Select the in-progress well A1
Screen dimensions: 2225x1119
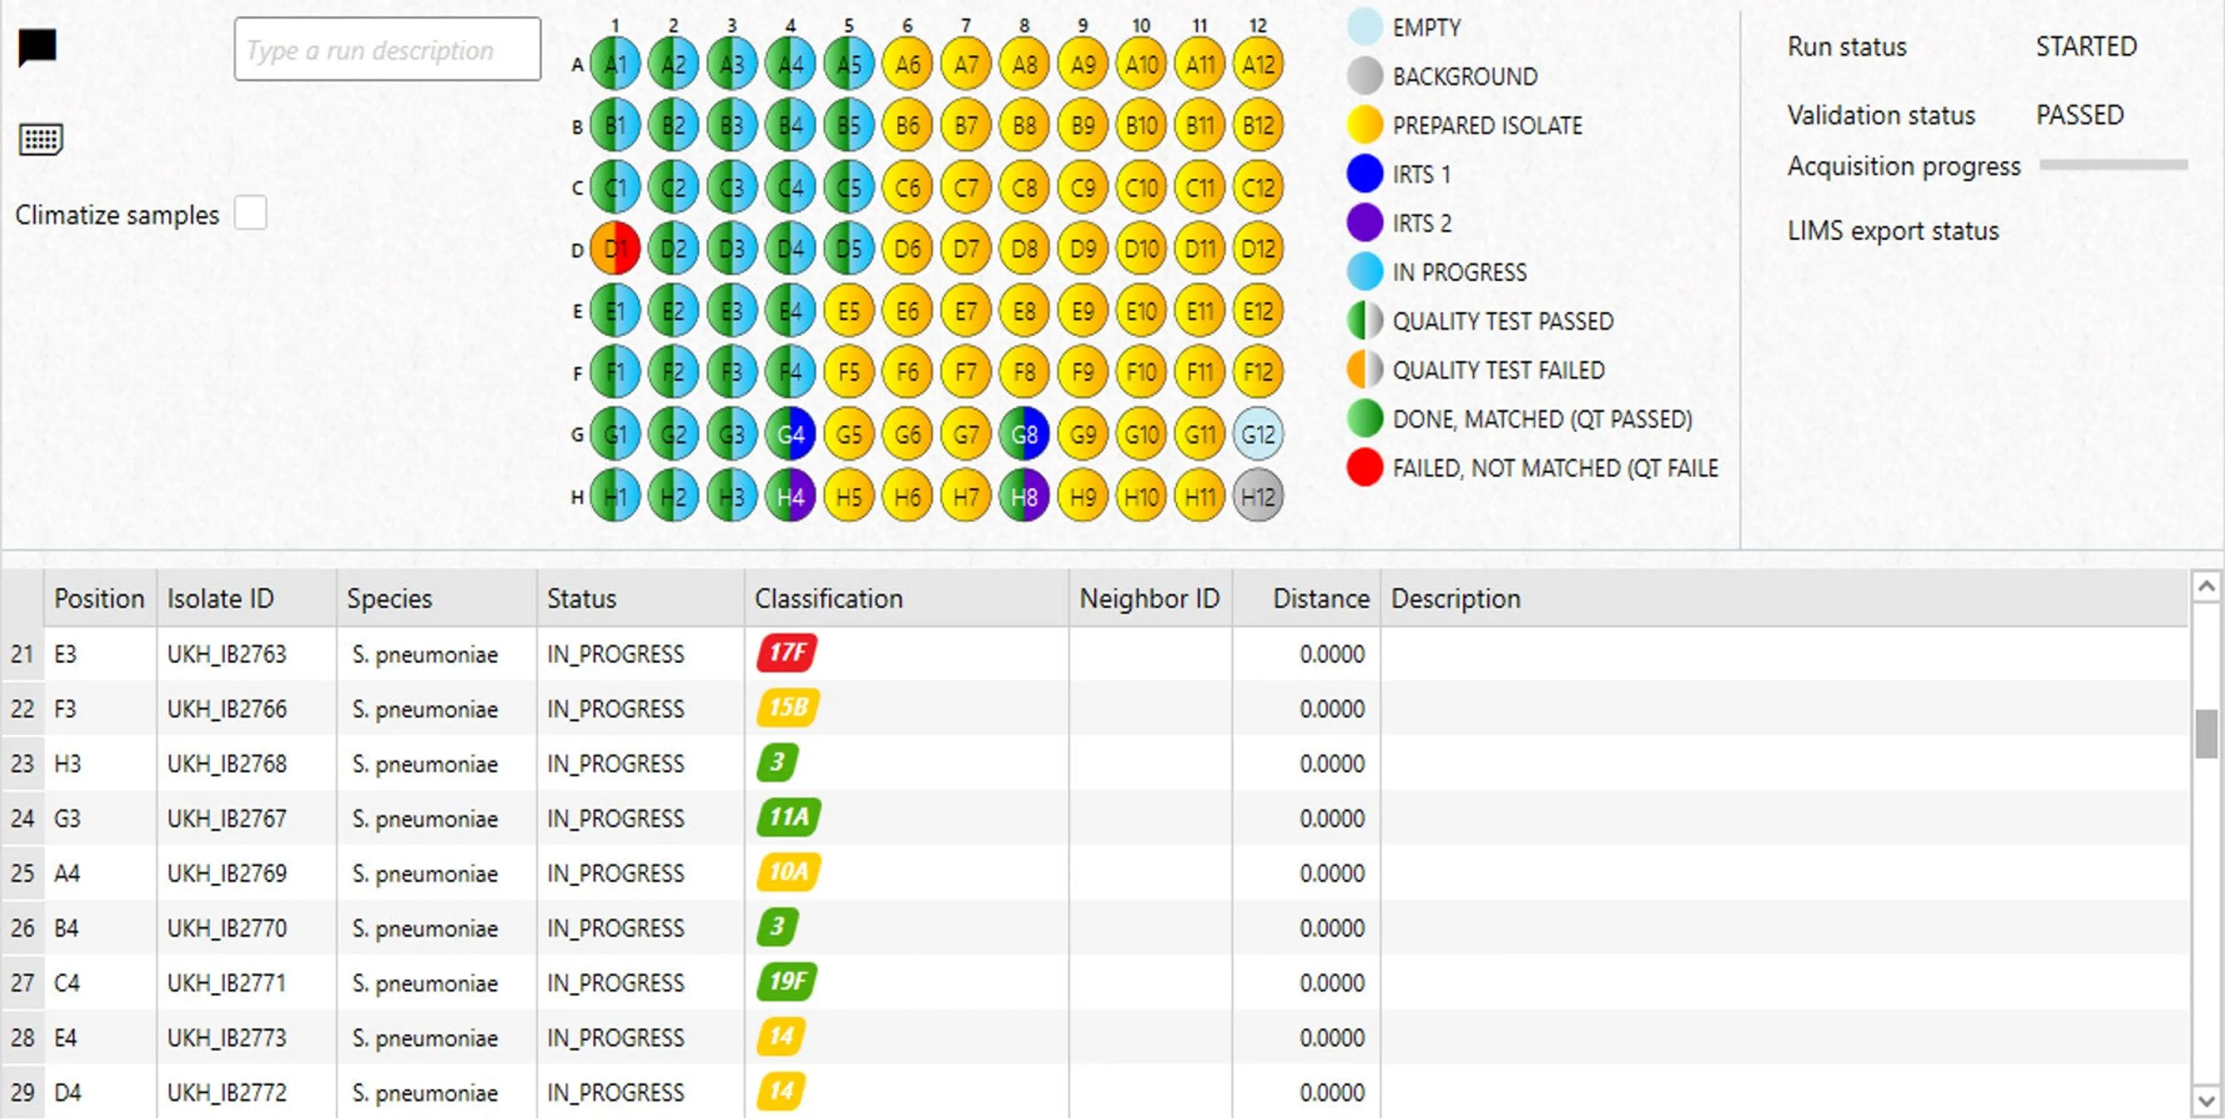615,64
